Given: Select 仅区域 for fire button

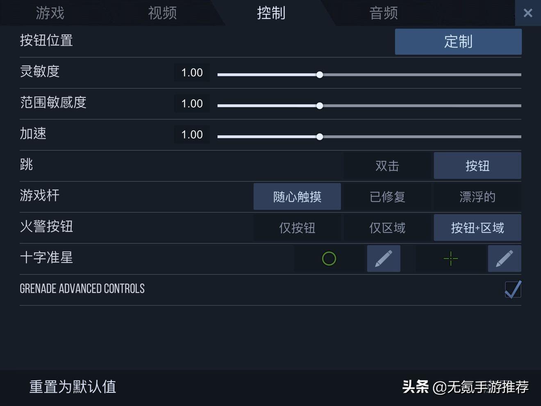Looking at the screenshot, I should (x=387, y=228).
